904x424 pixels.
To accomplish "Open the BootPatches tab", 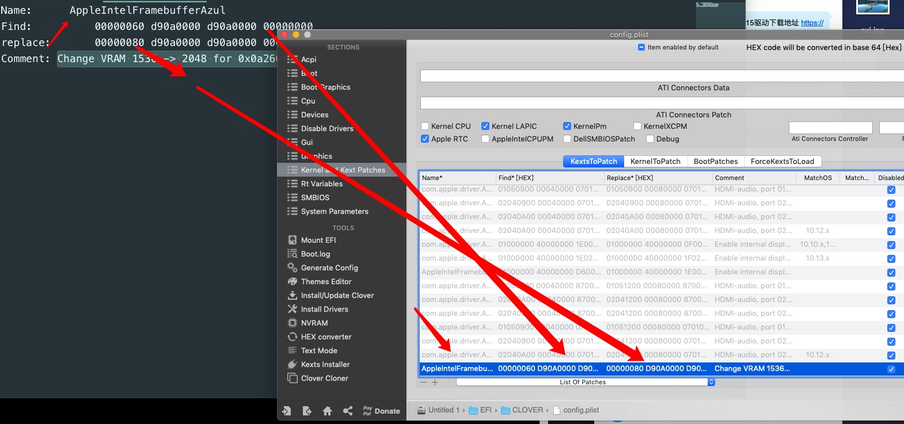I will click(716, 162).
